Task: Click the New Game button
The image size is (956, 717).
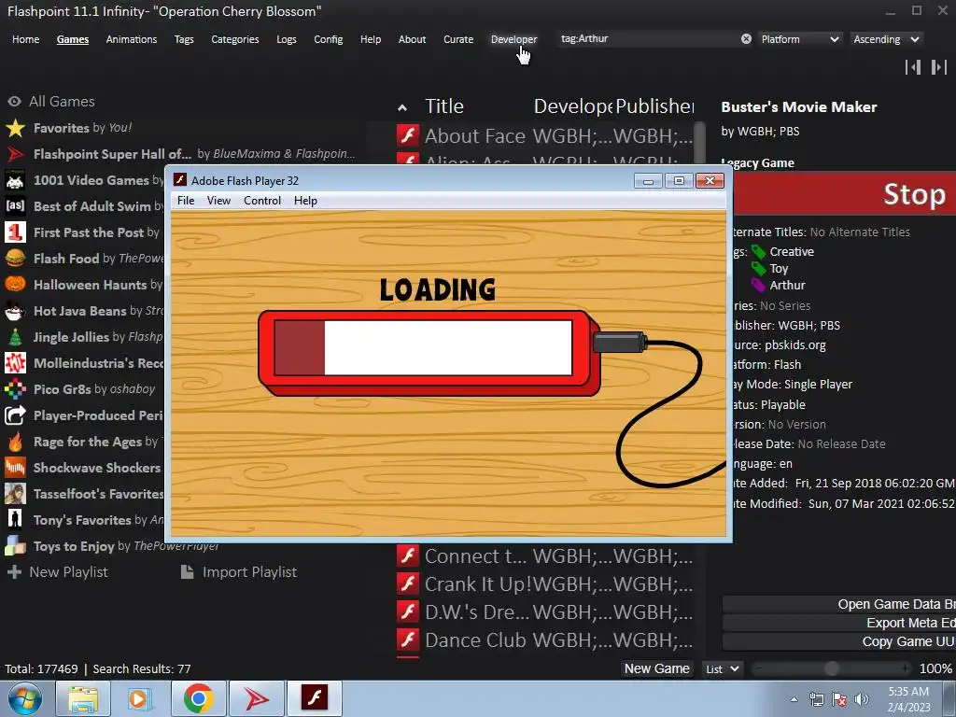Action: (656, 668)
